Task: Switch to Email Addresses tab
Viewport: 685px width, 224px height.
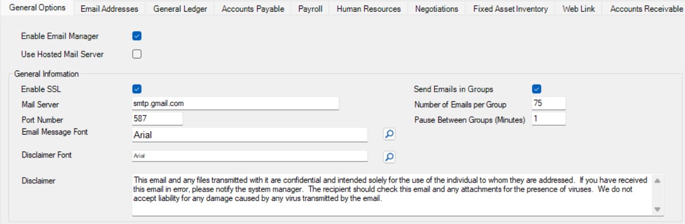Action: pyautogui.click(x=109, y=9)
